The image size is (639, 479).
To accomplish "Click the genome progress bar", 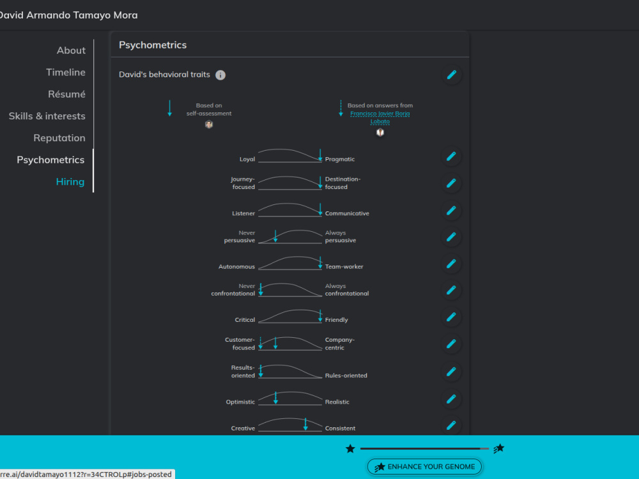I will [x=424, y=448].
